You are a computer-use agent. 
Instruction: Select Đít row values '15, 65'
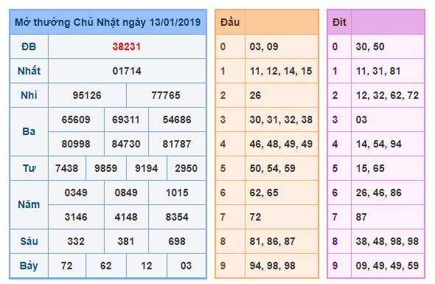(x=370, y=168)
